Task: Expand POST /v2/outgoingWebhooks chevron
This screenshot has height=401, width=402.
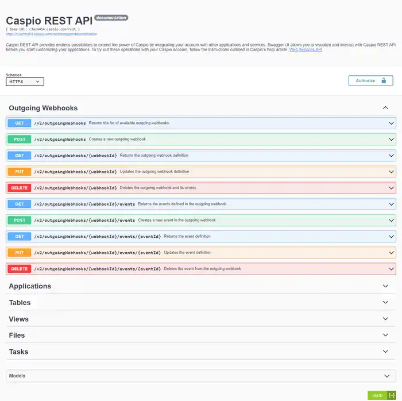Action: coord(391,139)
